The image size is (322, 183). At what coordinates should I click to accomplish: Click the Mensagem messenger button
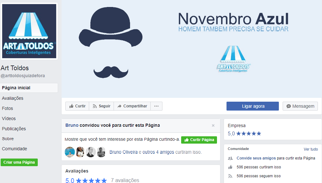300,106
